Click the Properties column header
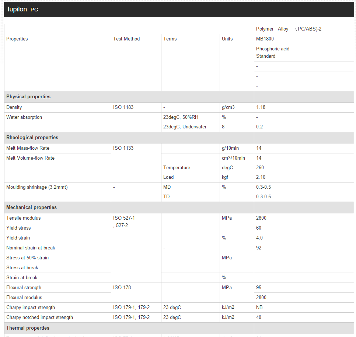This screenshot has height=337, width=356. [x=17, y=39]
